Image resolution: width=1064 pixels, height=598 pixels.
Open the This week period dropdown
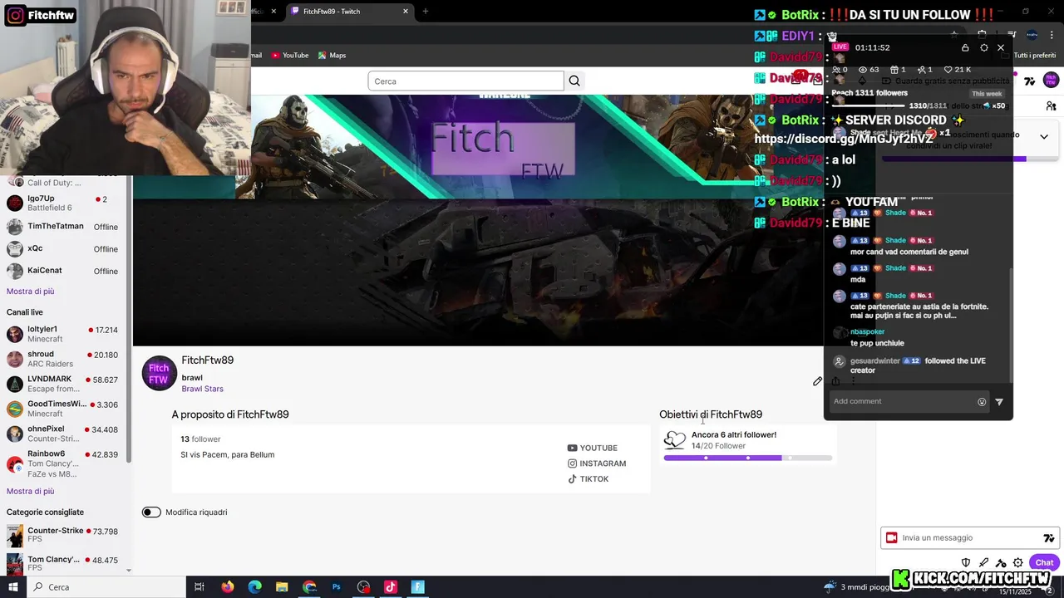click(988, 94)
